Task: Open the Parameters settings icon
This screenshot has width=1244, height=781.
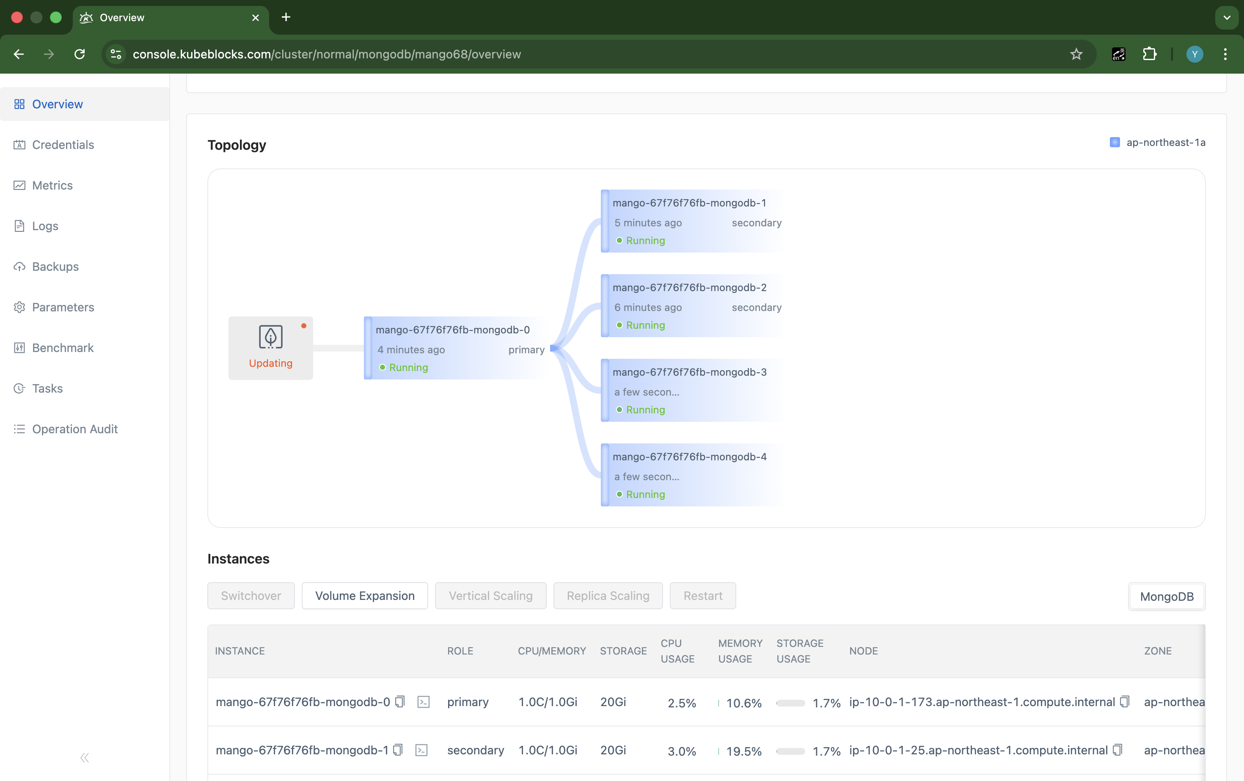Action: (x=19, y=307)
